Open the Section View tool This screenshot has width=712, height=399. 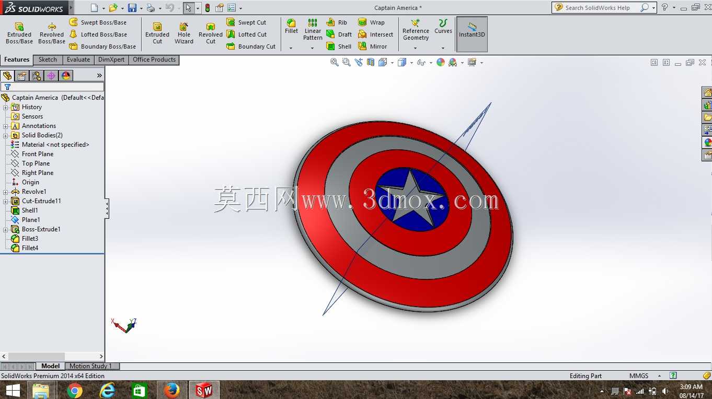tap(371, 62)
